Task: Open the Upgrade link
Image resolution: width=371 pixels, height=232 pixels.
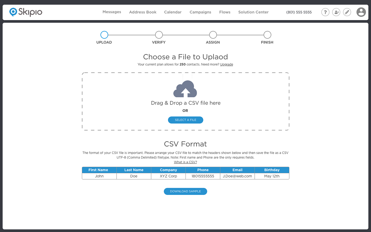Action: [226, 64]
